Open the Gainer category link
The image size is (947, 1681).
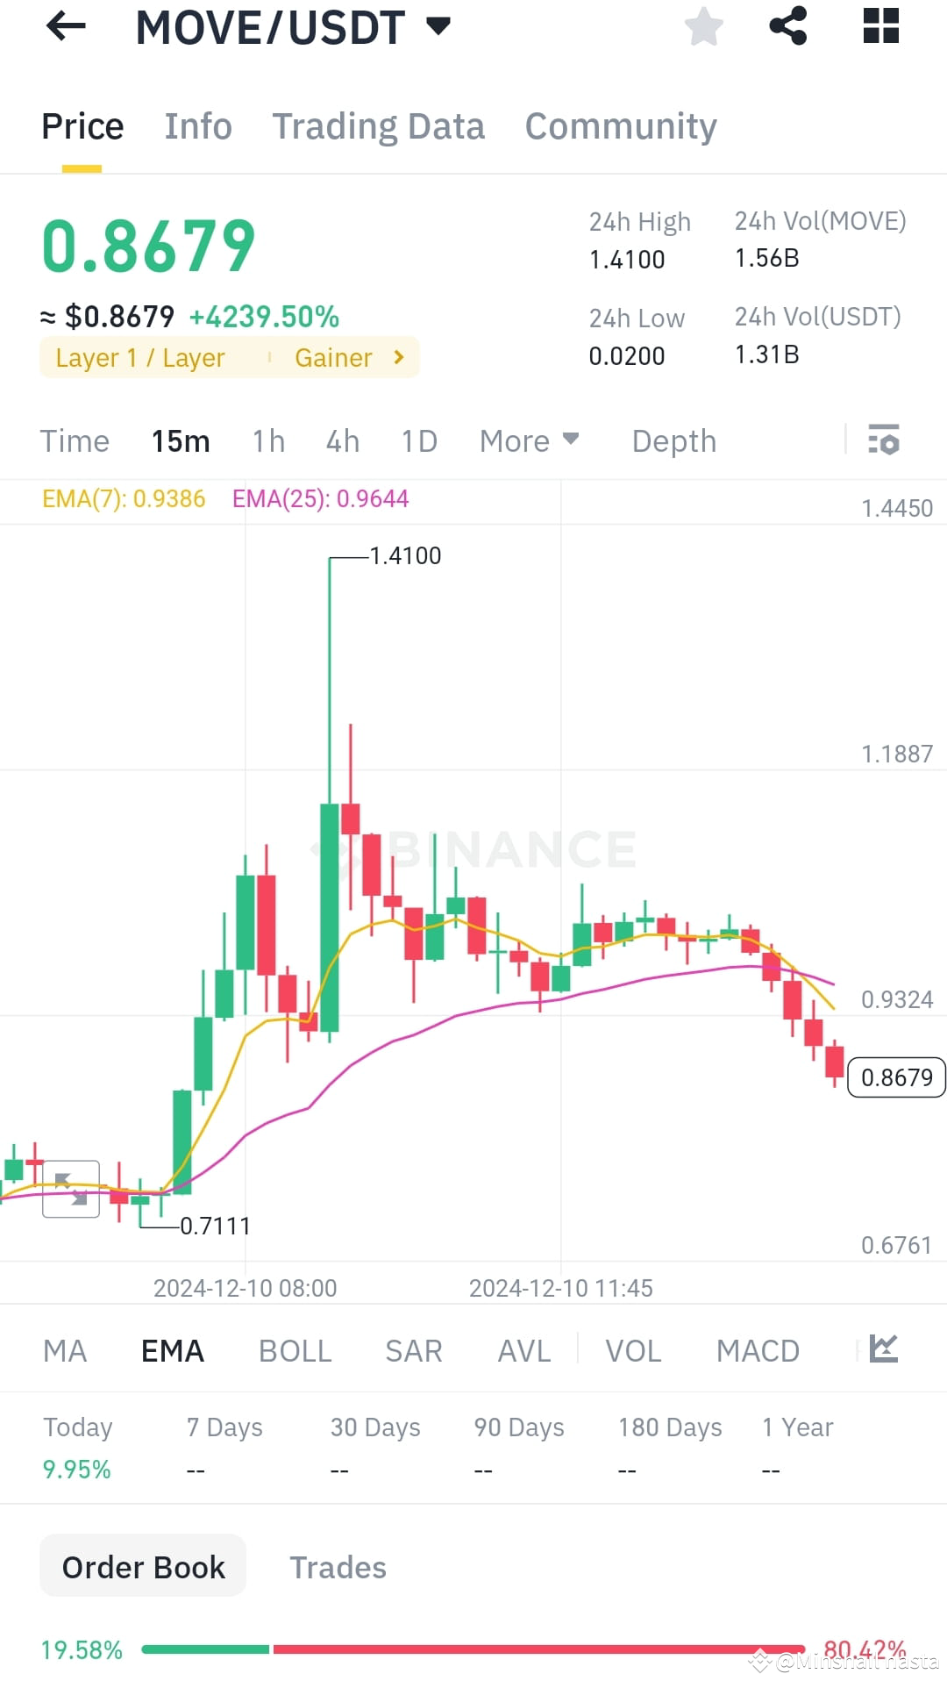click(347, 357)
